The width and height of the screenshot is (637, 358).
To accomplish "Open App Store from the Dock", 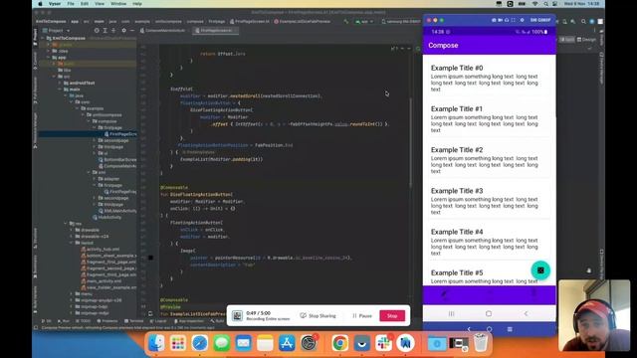I will (287, 343).
